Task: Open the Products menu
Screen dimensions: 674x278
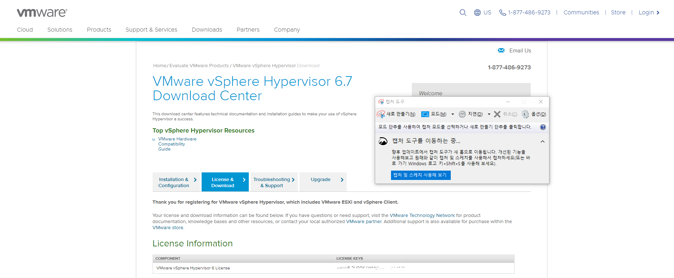Action: click(99, 29)
